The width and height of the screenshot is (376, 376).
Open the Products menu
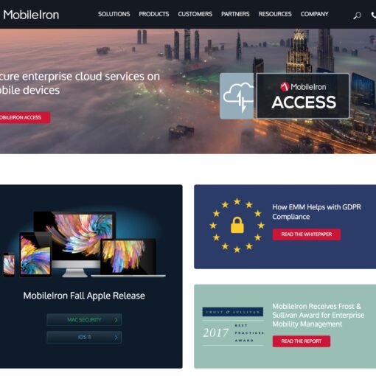pos(154,14)
